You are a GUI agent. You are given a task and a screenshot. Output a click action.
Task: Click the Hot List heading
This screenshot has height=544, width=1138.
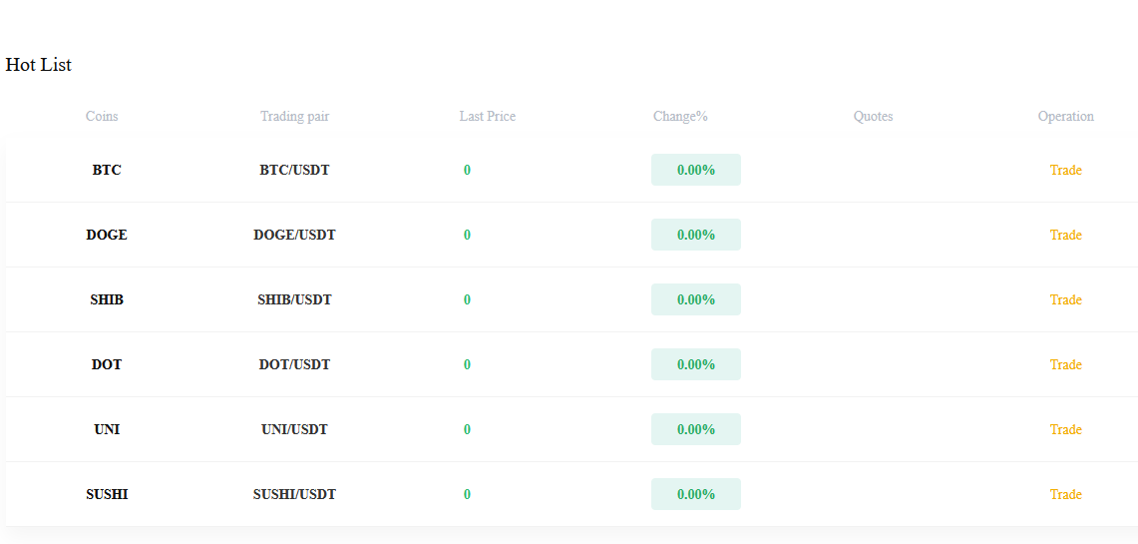pyautogui.click(x=38, y=65)
